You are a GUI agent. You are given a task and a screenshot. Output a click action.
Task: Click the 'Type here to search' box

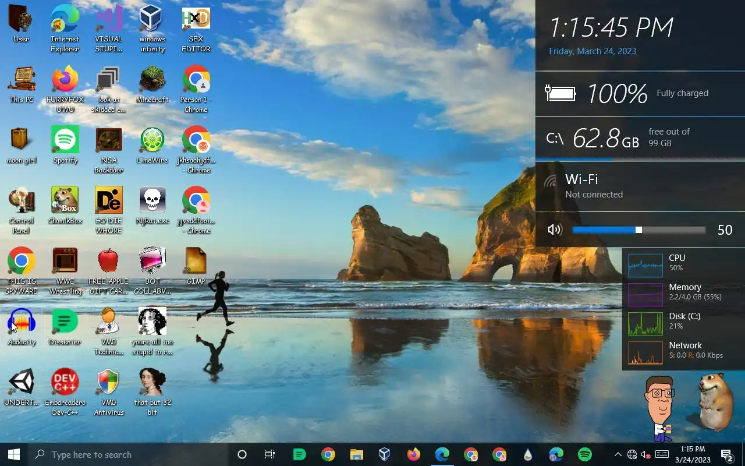click(x=127, y=454)
